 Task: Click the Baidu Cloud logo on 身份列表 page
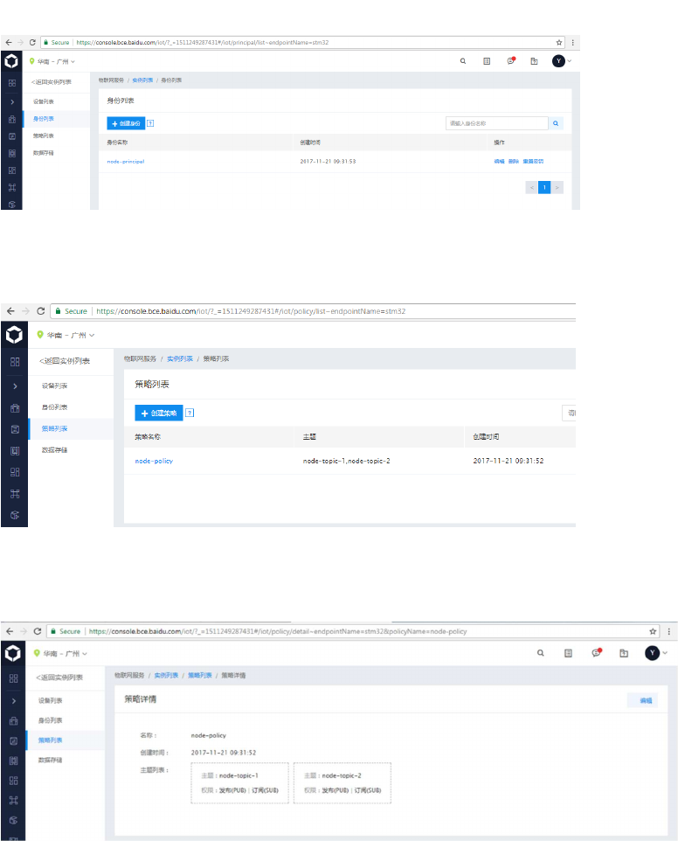coord(11,61)
